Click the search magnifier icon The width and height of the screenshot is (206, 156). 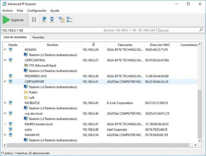point(201,30)
